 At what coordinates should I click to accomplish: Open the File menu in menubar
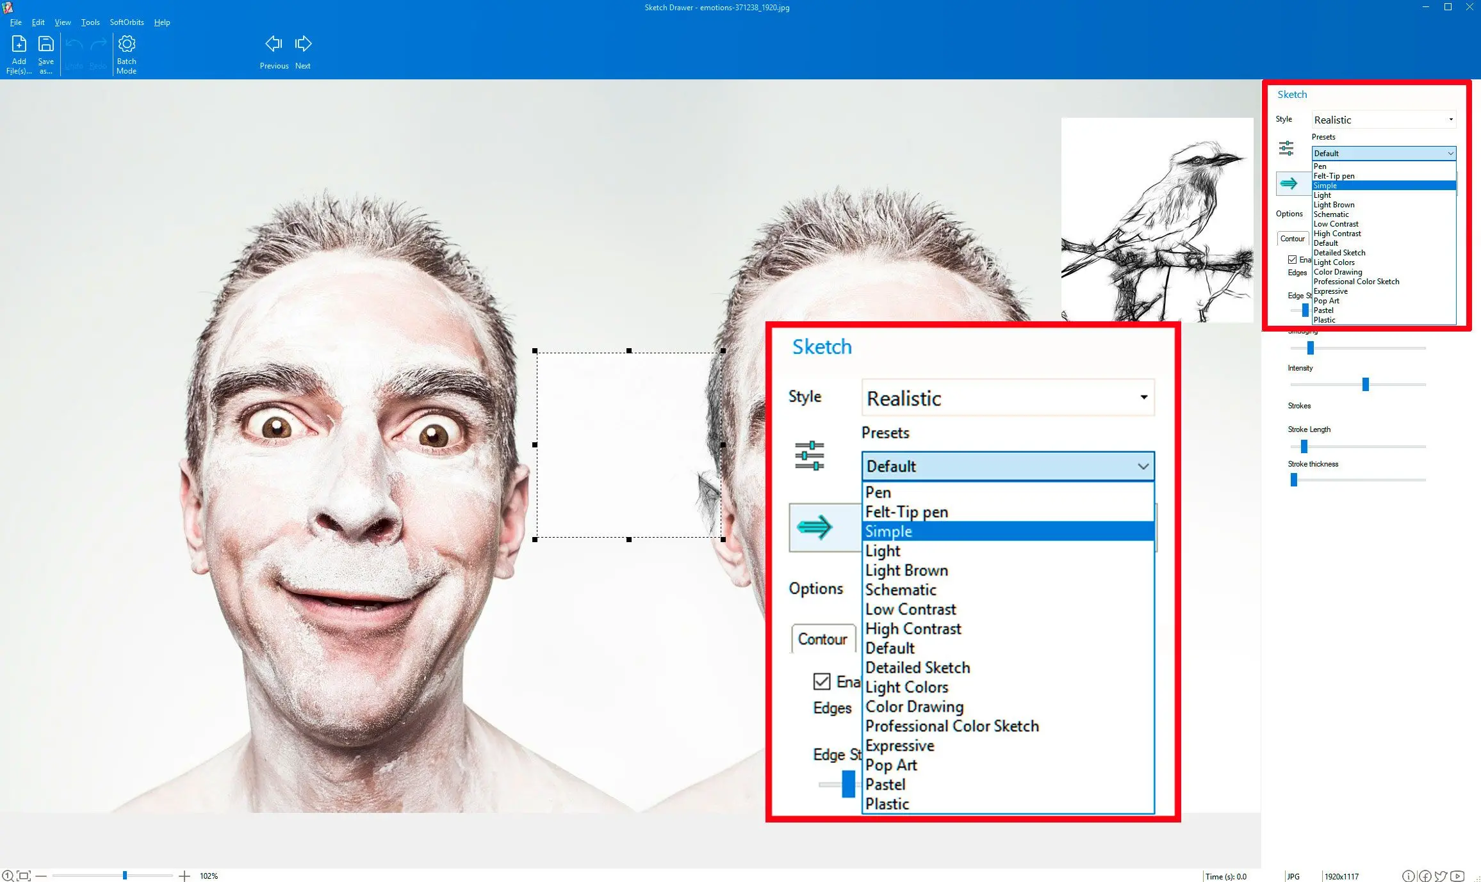click(16, 21)
